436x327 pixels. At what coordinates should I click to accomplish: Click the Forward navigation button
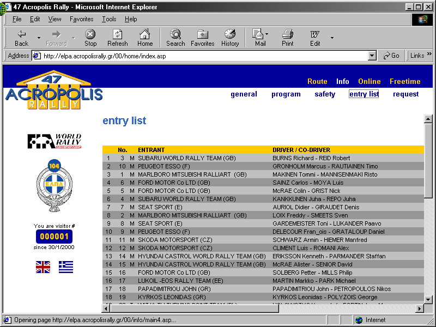[x=56, y=38]
